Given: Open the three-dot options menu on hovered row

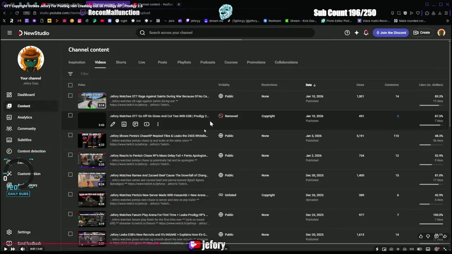Looking at the screenshot, I should coord(158,124).
